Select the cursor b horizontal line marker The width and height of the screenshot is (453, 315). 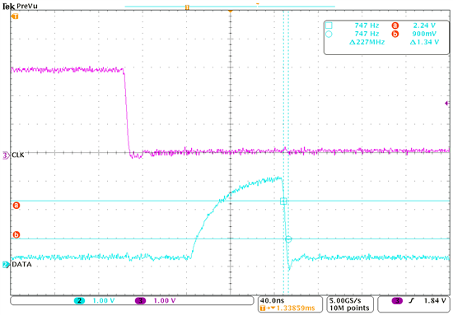16,234
